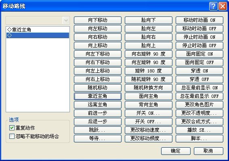Viewport: 229px width, 161px height.
Task: Confirm with the 确定 button
Action: tap(176, 151)
